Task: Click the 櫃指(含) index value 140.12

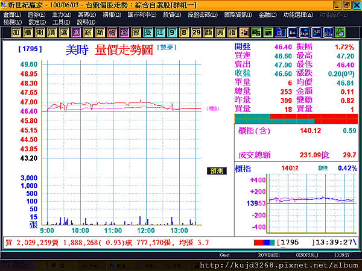Action: pos(311,131)
